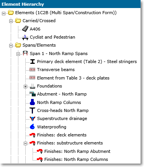Collapse Finishes: substructure elements node
The image size is (144, 167).
tap(25, 144)
